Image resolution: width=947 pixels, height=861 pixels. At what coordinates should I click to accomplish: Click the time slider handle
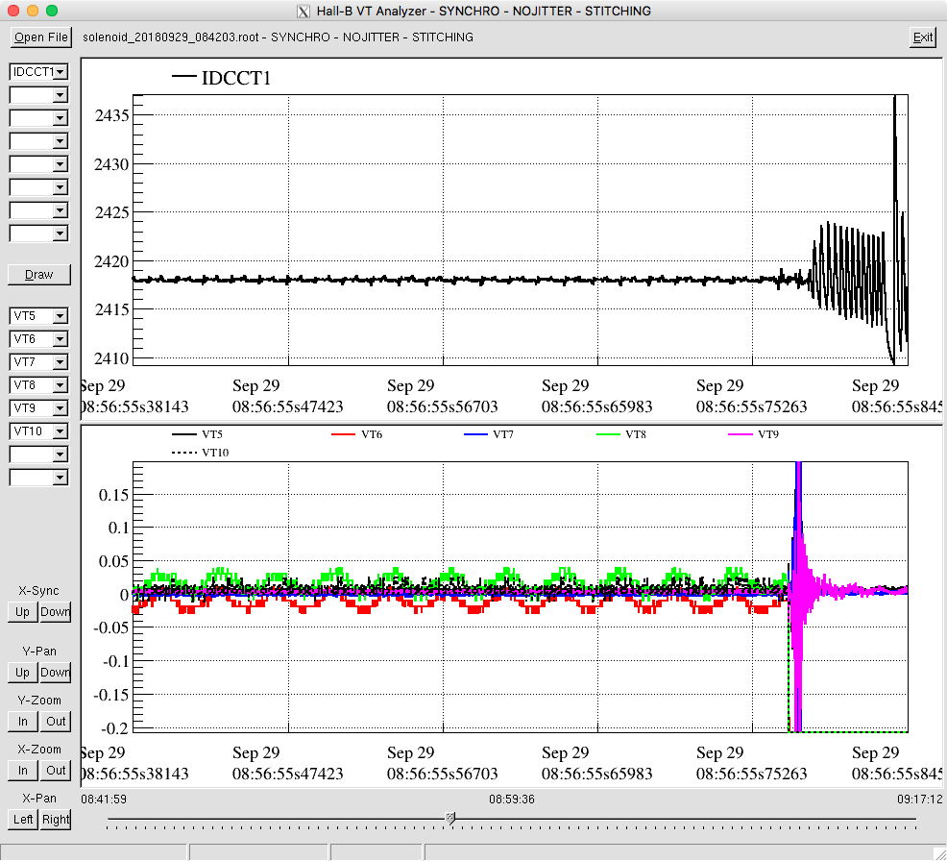tap(450, 818)
